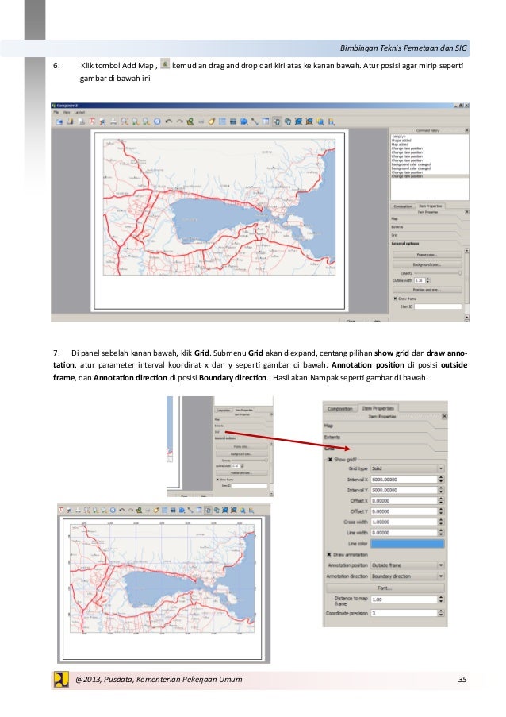Click Export as PDF icon in top composer toolbar
Image resolution: width=506 pixels, height=717 pixels.
(x=93, y=121)
